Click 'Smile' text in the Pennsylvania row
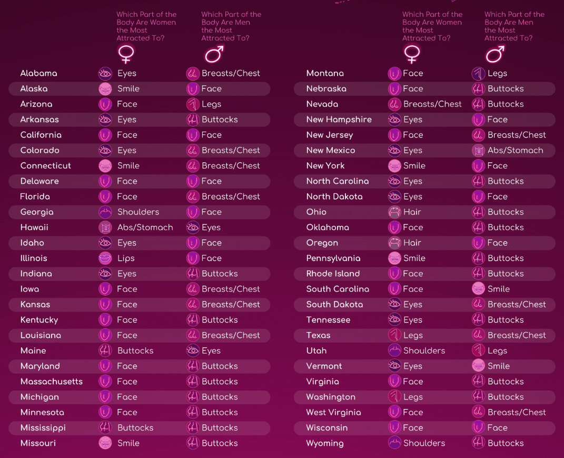Image resolution: width=564 pixels, height=458 pixels. pos(414,258)
